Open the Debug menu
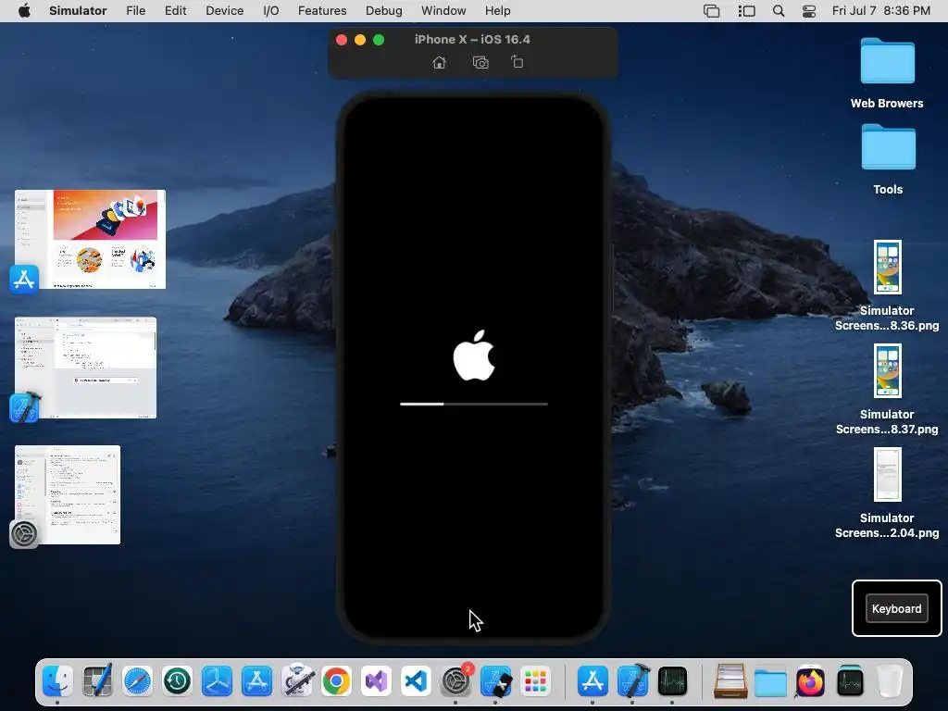This screenshot has width=948, height=711. coord(384,11)
